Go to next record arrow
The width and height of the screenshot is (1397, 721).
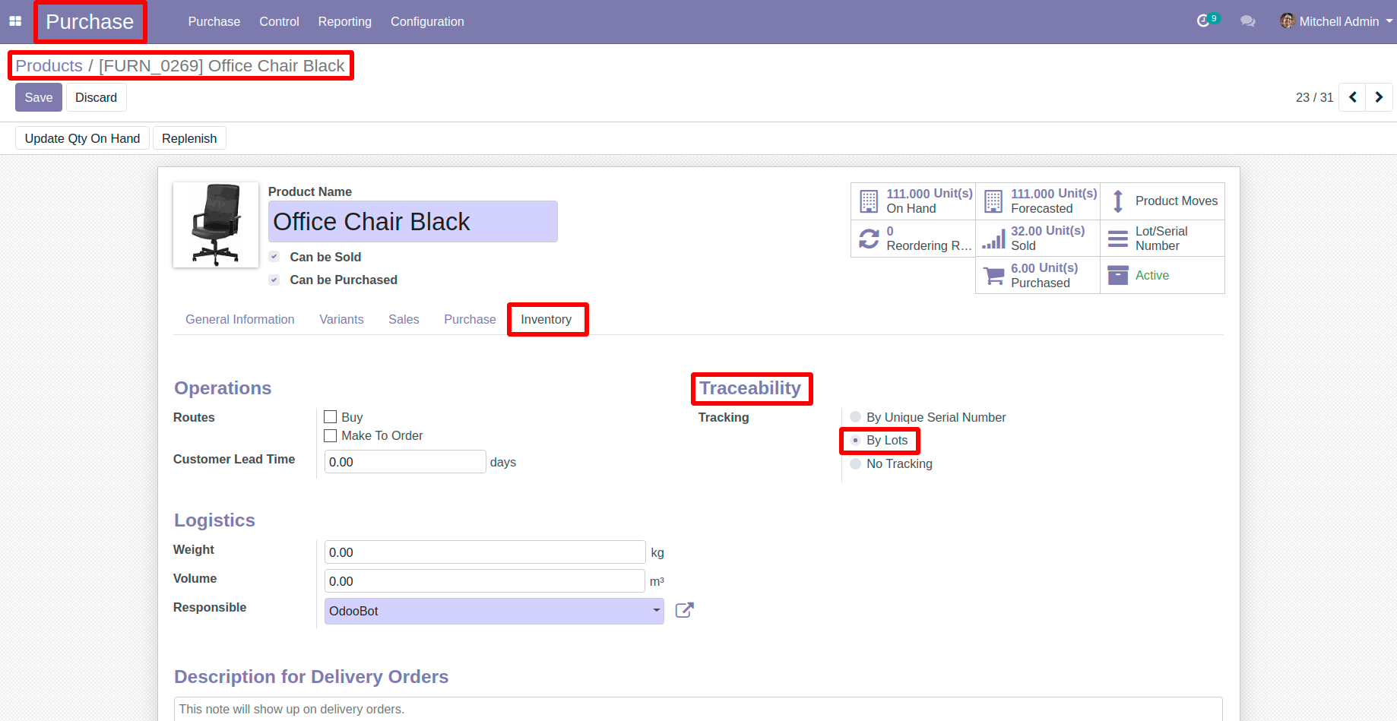(x=1379, y=97)
